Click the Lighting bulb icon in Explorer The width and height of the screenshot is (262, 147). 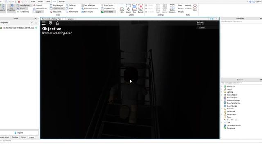click(225, 92)
